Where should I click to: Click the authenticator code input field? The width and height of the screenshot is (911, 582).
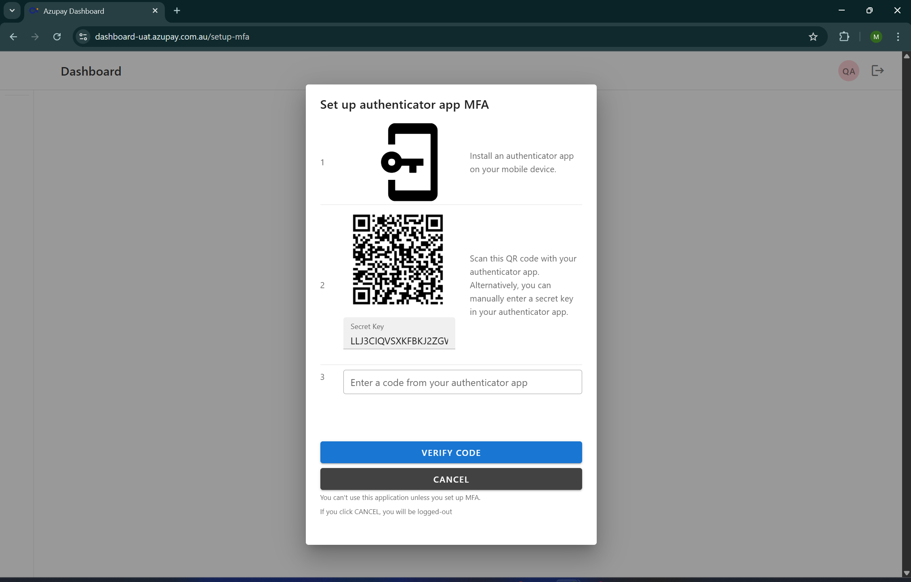tap(462, 382)
